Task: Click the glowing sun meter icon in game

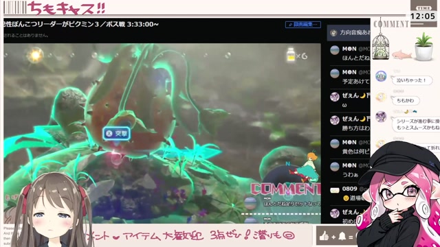Action: [35, 56]
